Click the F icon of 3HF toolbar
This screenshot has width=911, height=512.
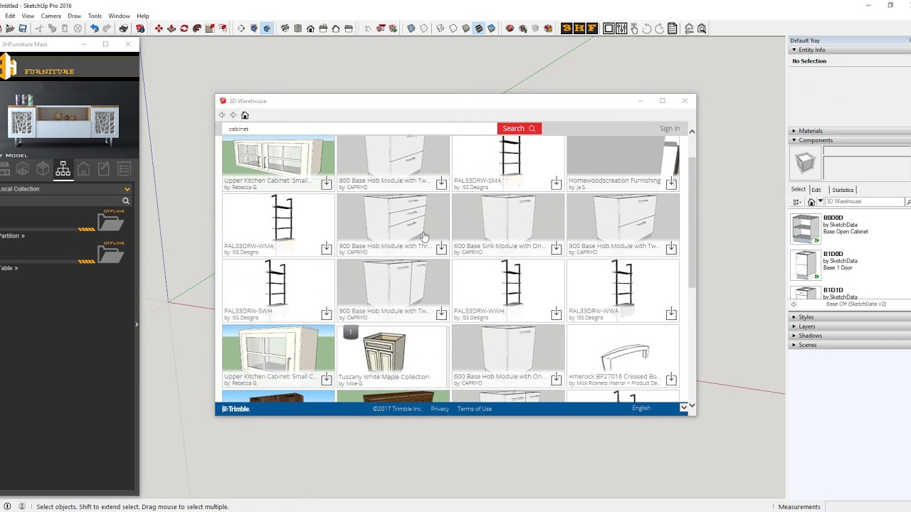pos(592,28)
